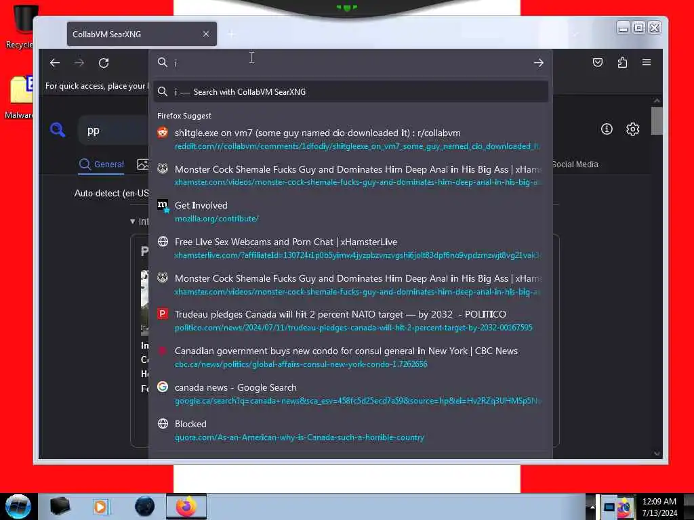The image size is (694, 520).
Task: Click the cbc.ca news URL text
Action: click(x=301, y=364)
